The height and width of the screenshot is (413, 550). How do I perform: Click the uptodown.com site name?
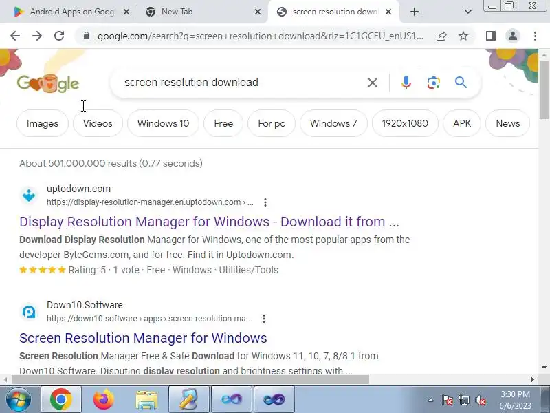[78, 189]
